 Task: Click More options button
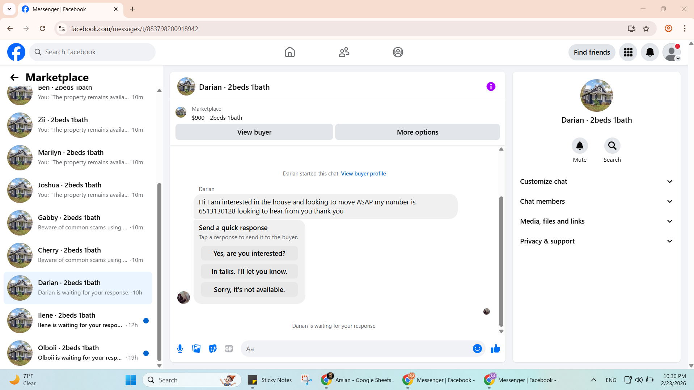(x=417, y=132)
